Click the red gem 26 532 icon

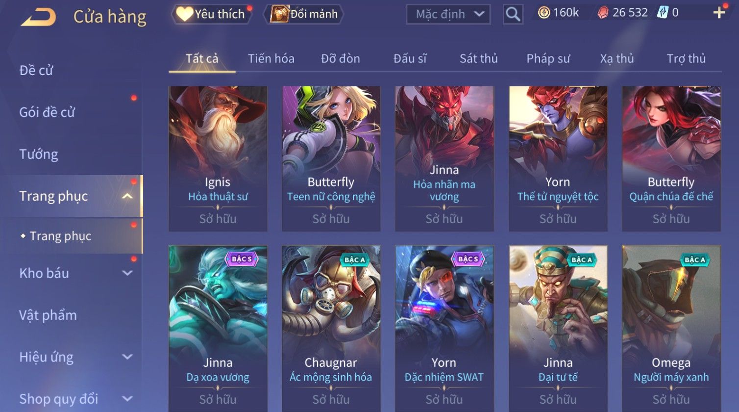(x=603, y=13)
